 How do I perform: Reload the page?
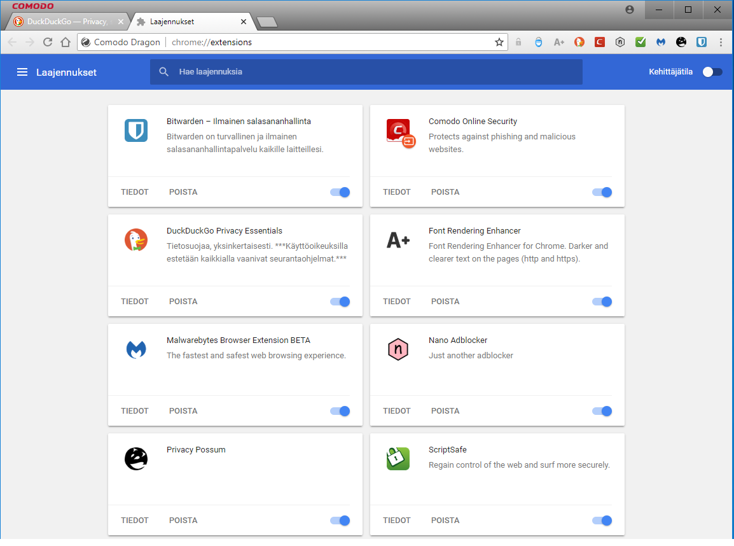48,43
